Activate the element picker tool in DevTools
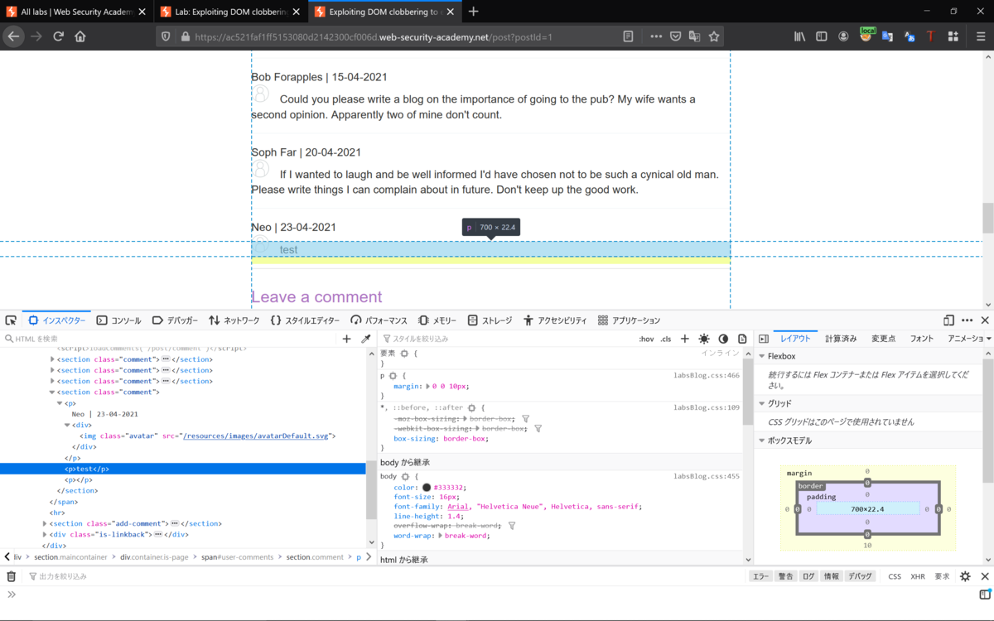The width and height of the screenshot is (994, 621). tap(11, 320)
